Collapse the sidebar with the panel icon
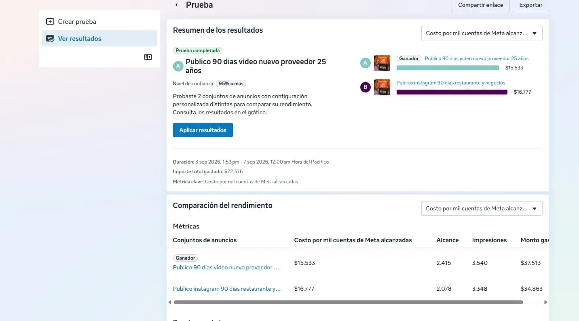This screenshot has width=579, height=321. click(148, 57)
